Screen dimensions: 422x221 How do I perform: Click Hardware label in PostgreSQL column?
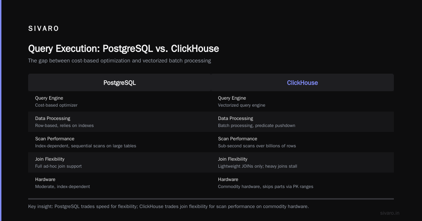pos(45,180)
